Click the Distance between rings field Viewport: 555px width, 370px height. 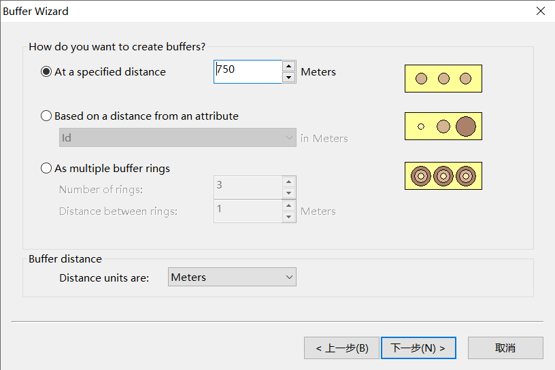(248, 211)
